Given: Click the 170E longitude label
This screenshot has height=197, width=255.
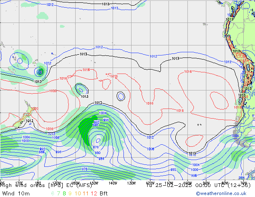Looking at the screenshot, I should tap(19, 183).
